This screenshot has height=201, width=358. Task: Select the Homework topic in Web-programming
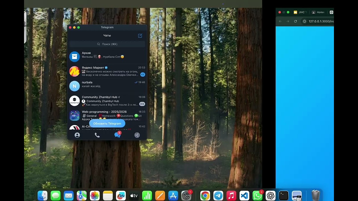(107, 116)
